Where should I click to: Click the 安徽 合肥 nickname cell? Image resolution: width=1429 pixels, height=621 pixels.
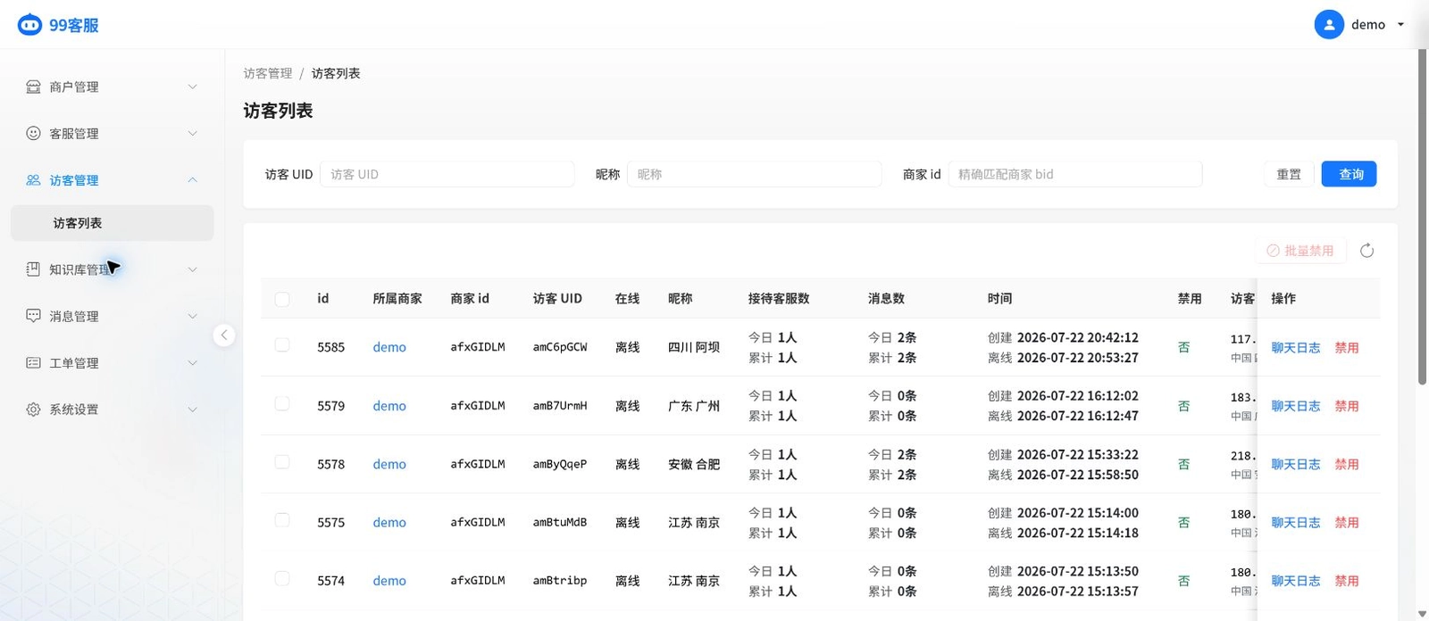coord(694,464)
